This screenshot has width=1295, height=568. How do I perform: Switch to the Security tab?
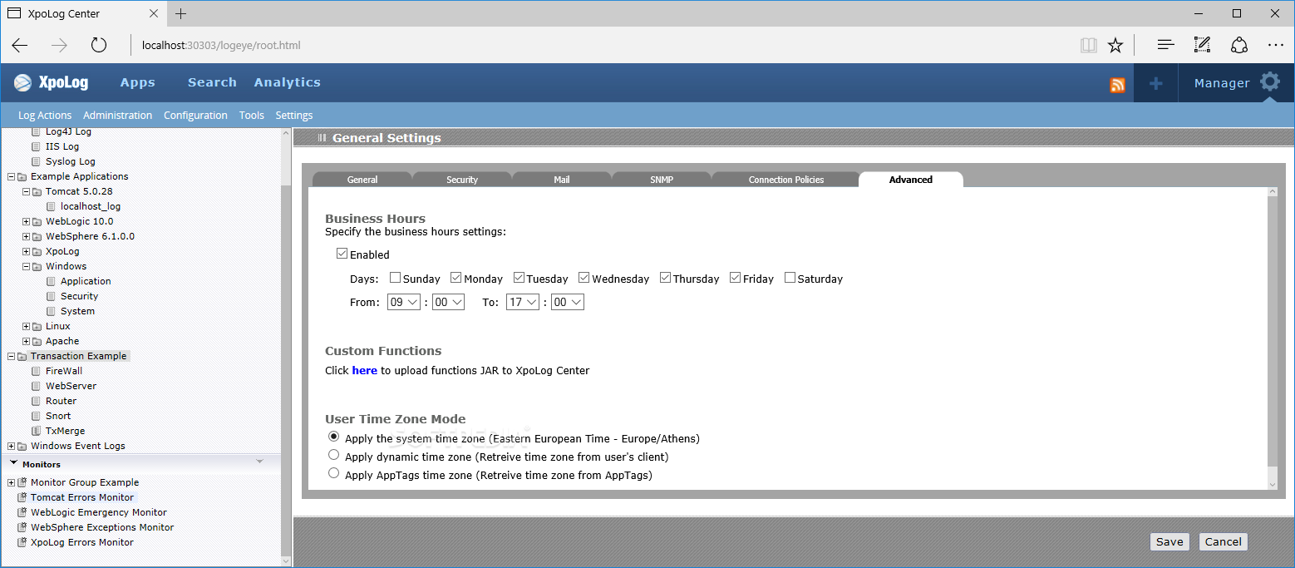pyautogui.click(x=462, y=180)
